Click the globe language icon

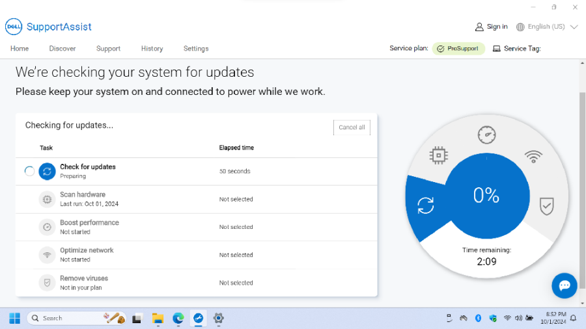point(520,27)
